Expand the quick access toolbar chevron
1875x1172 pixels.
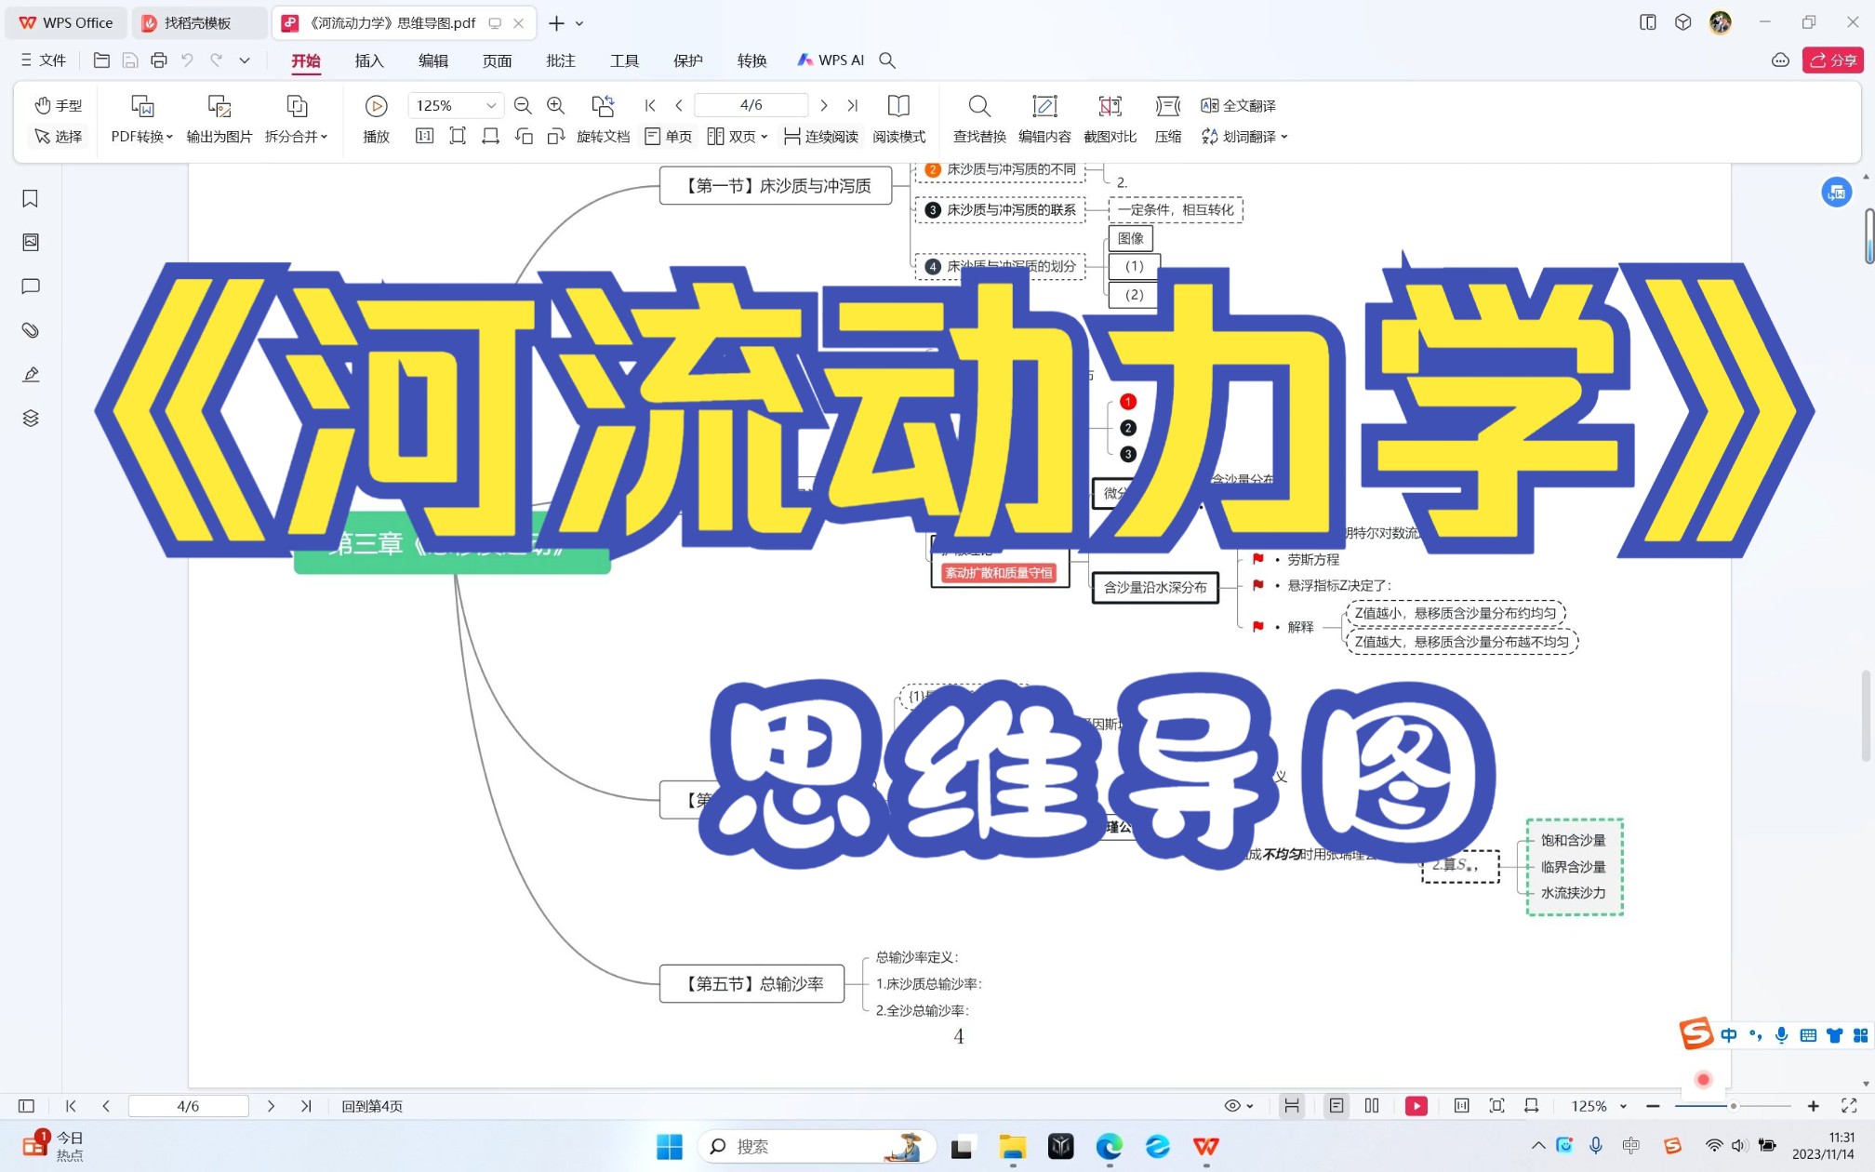[245, 60]
